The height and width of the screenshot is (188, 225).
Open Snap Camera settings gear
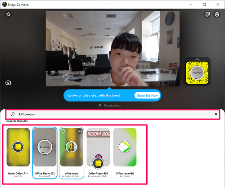point(217,14)
